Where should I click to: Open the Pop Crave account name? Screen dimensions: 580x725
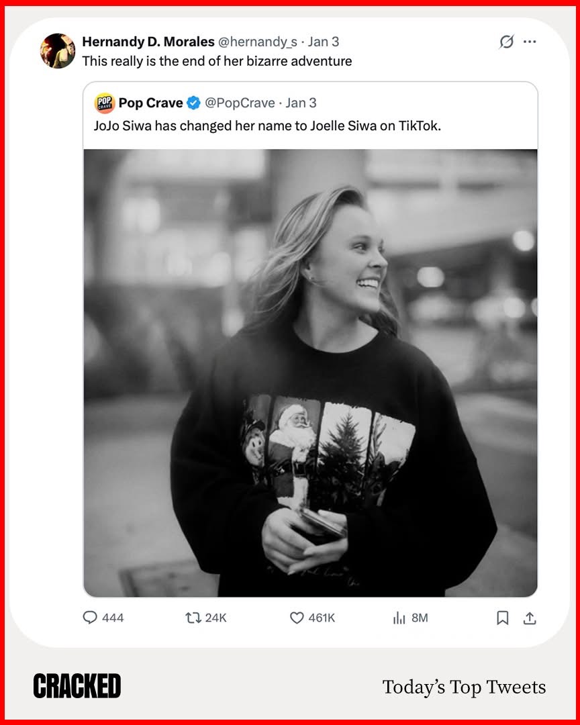150,103
